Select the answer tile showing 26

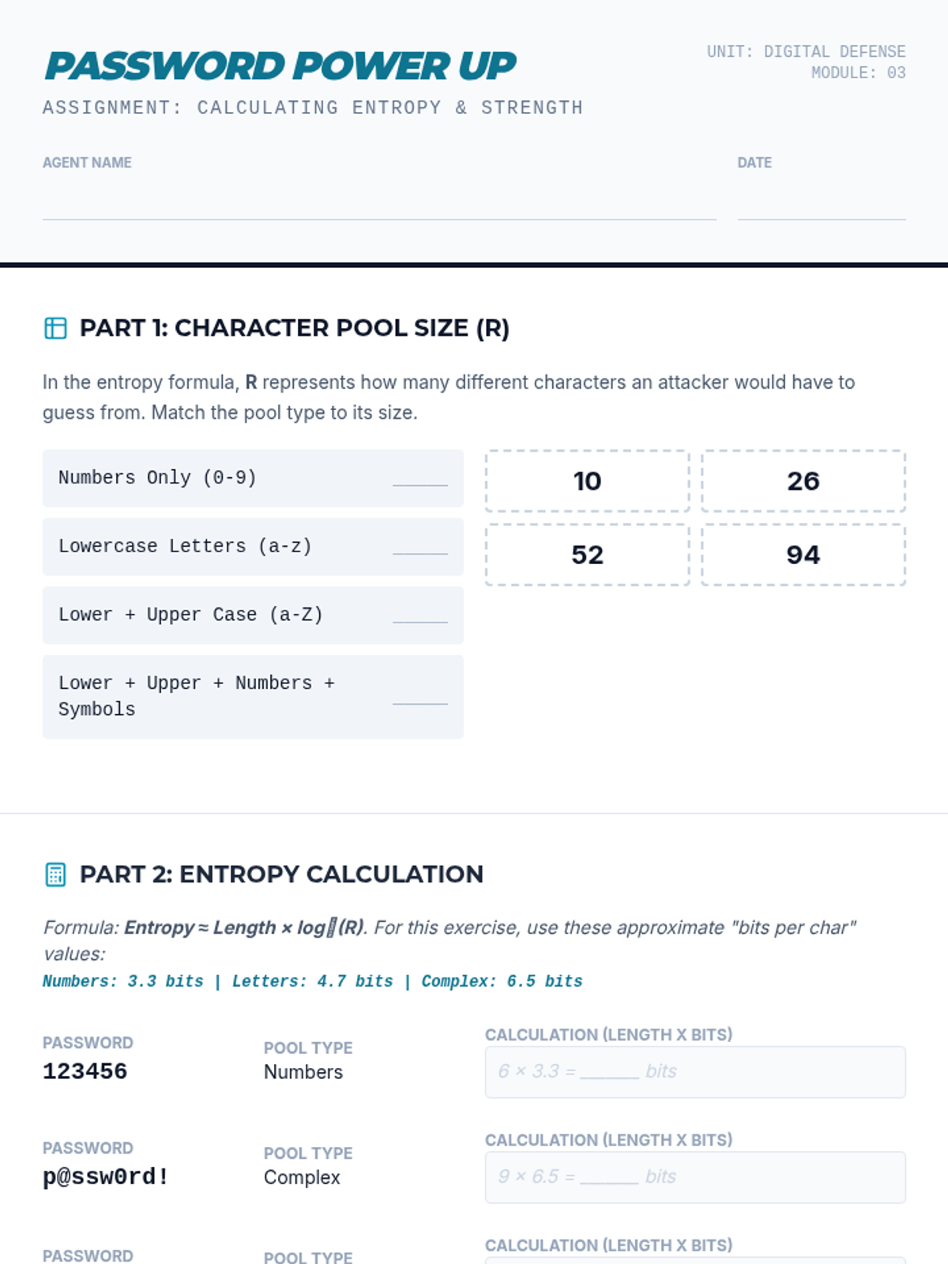click(803, 481)
